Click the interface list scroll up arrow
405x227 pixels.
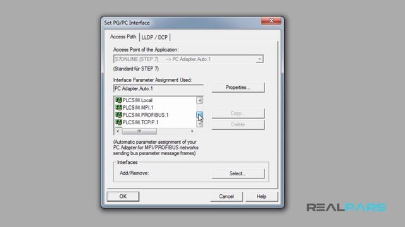pos(200,100)
